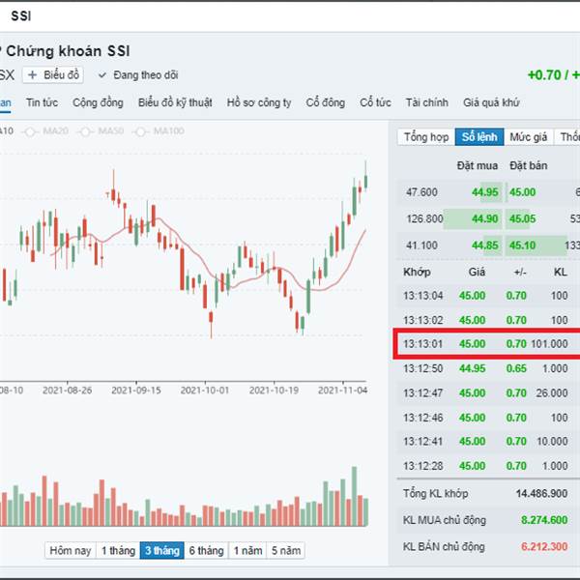Set chart range to Hôm nay
The width and height of the screenshot is (580, 580).
(71, 550)
